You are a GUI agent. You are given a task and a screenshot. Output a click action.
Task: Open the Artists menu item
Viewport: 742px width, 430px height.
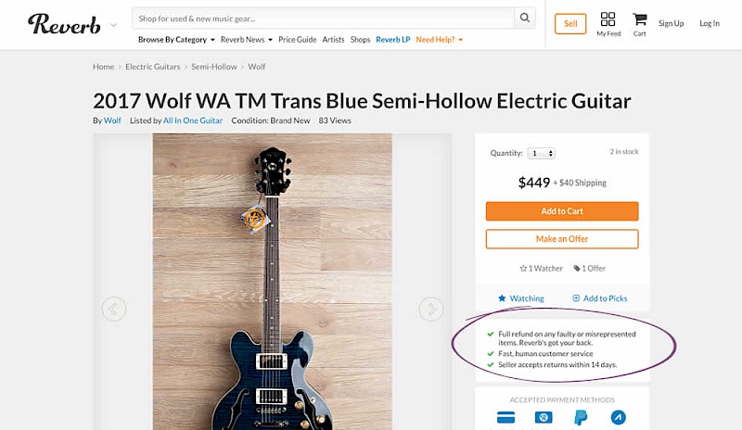pos(333,40)
